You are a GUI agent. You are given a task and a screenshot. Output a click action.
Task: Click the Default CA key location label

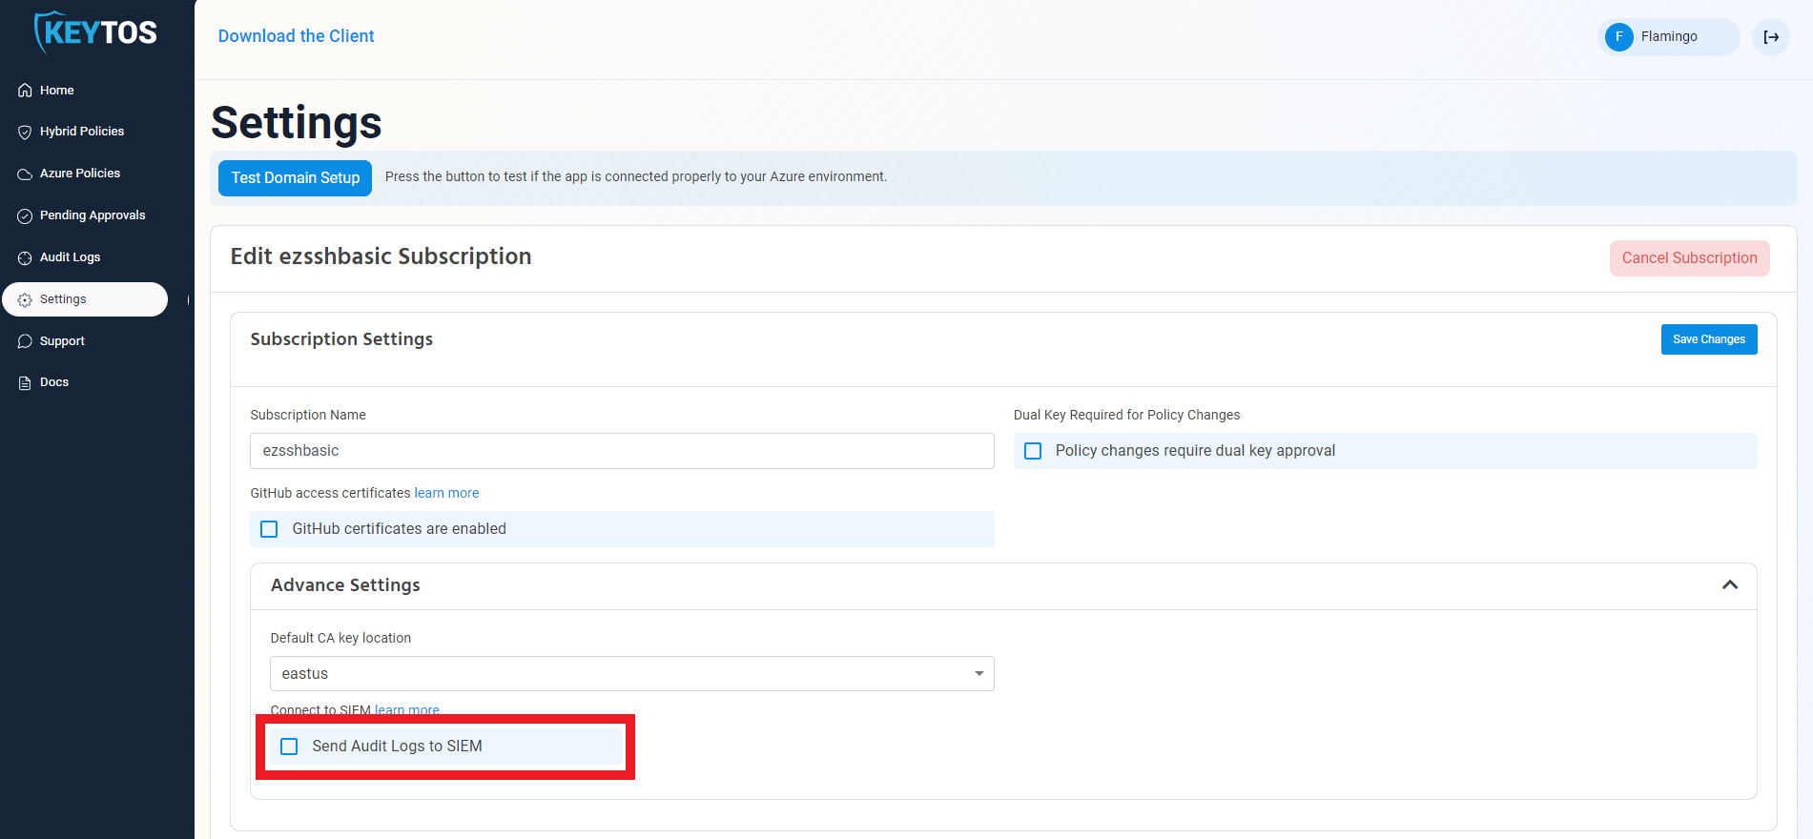click(340, 638)
